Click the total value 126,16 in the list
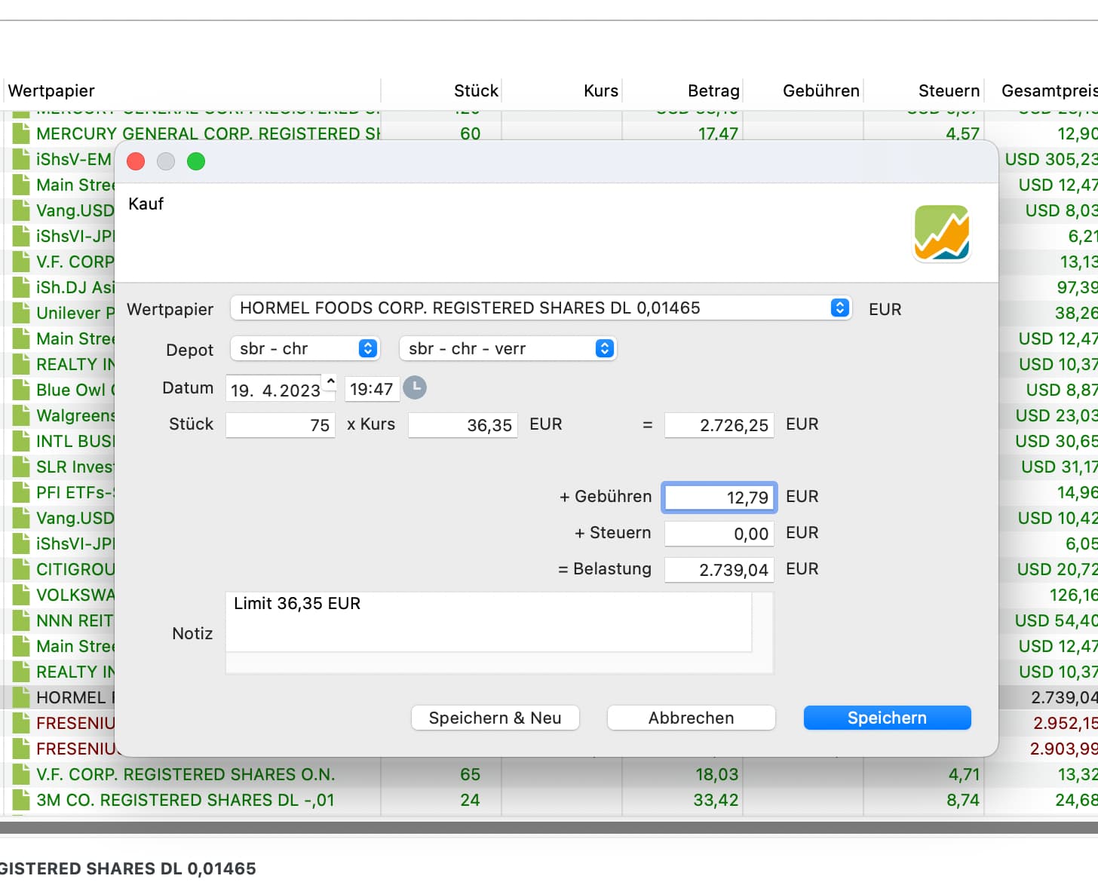1098x888 pixels. pyautogui.click(x=1073, y=595)
